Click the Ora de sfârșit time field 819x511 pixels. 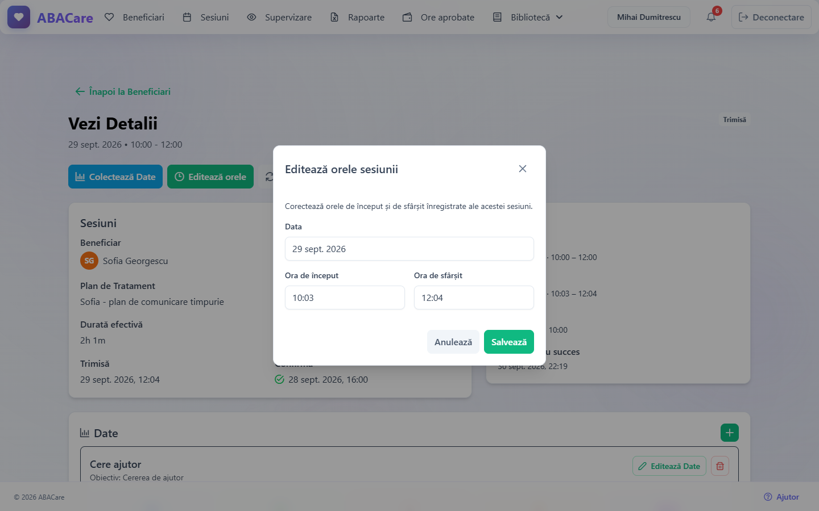tap(474, 298)
